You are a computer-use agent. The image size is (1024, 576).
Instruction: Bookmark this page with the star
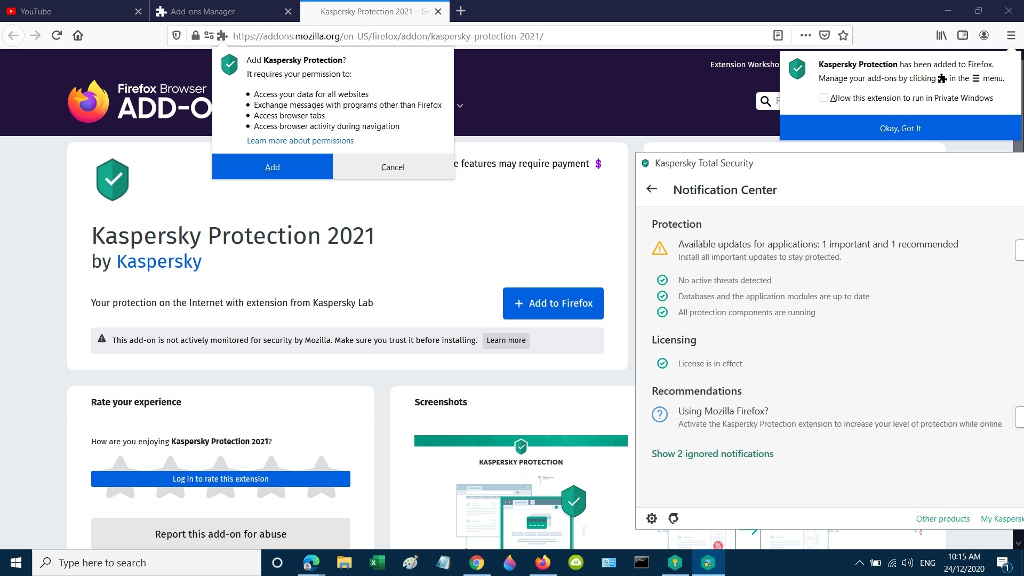coord(843,36)
